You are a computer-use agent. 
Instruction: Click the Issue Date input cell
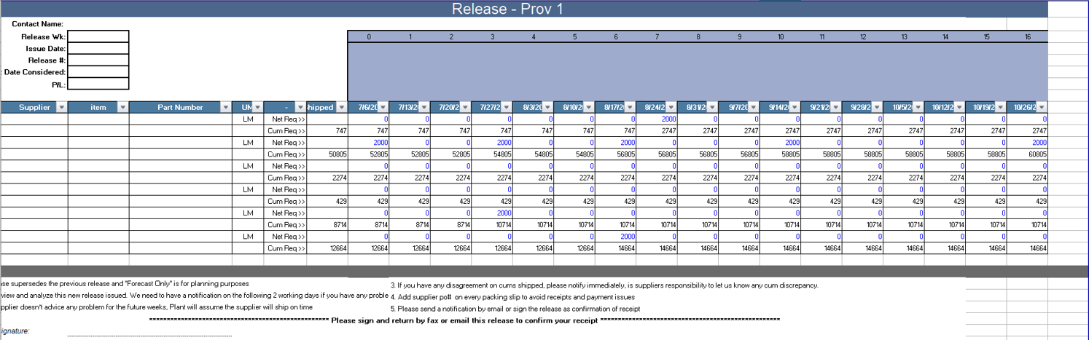coord(98,49)
